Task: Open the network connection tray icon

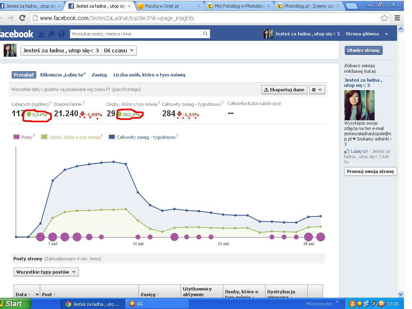Action: [x=366, y=304]
